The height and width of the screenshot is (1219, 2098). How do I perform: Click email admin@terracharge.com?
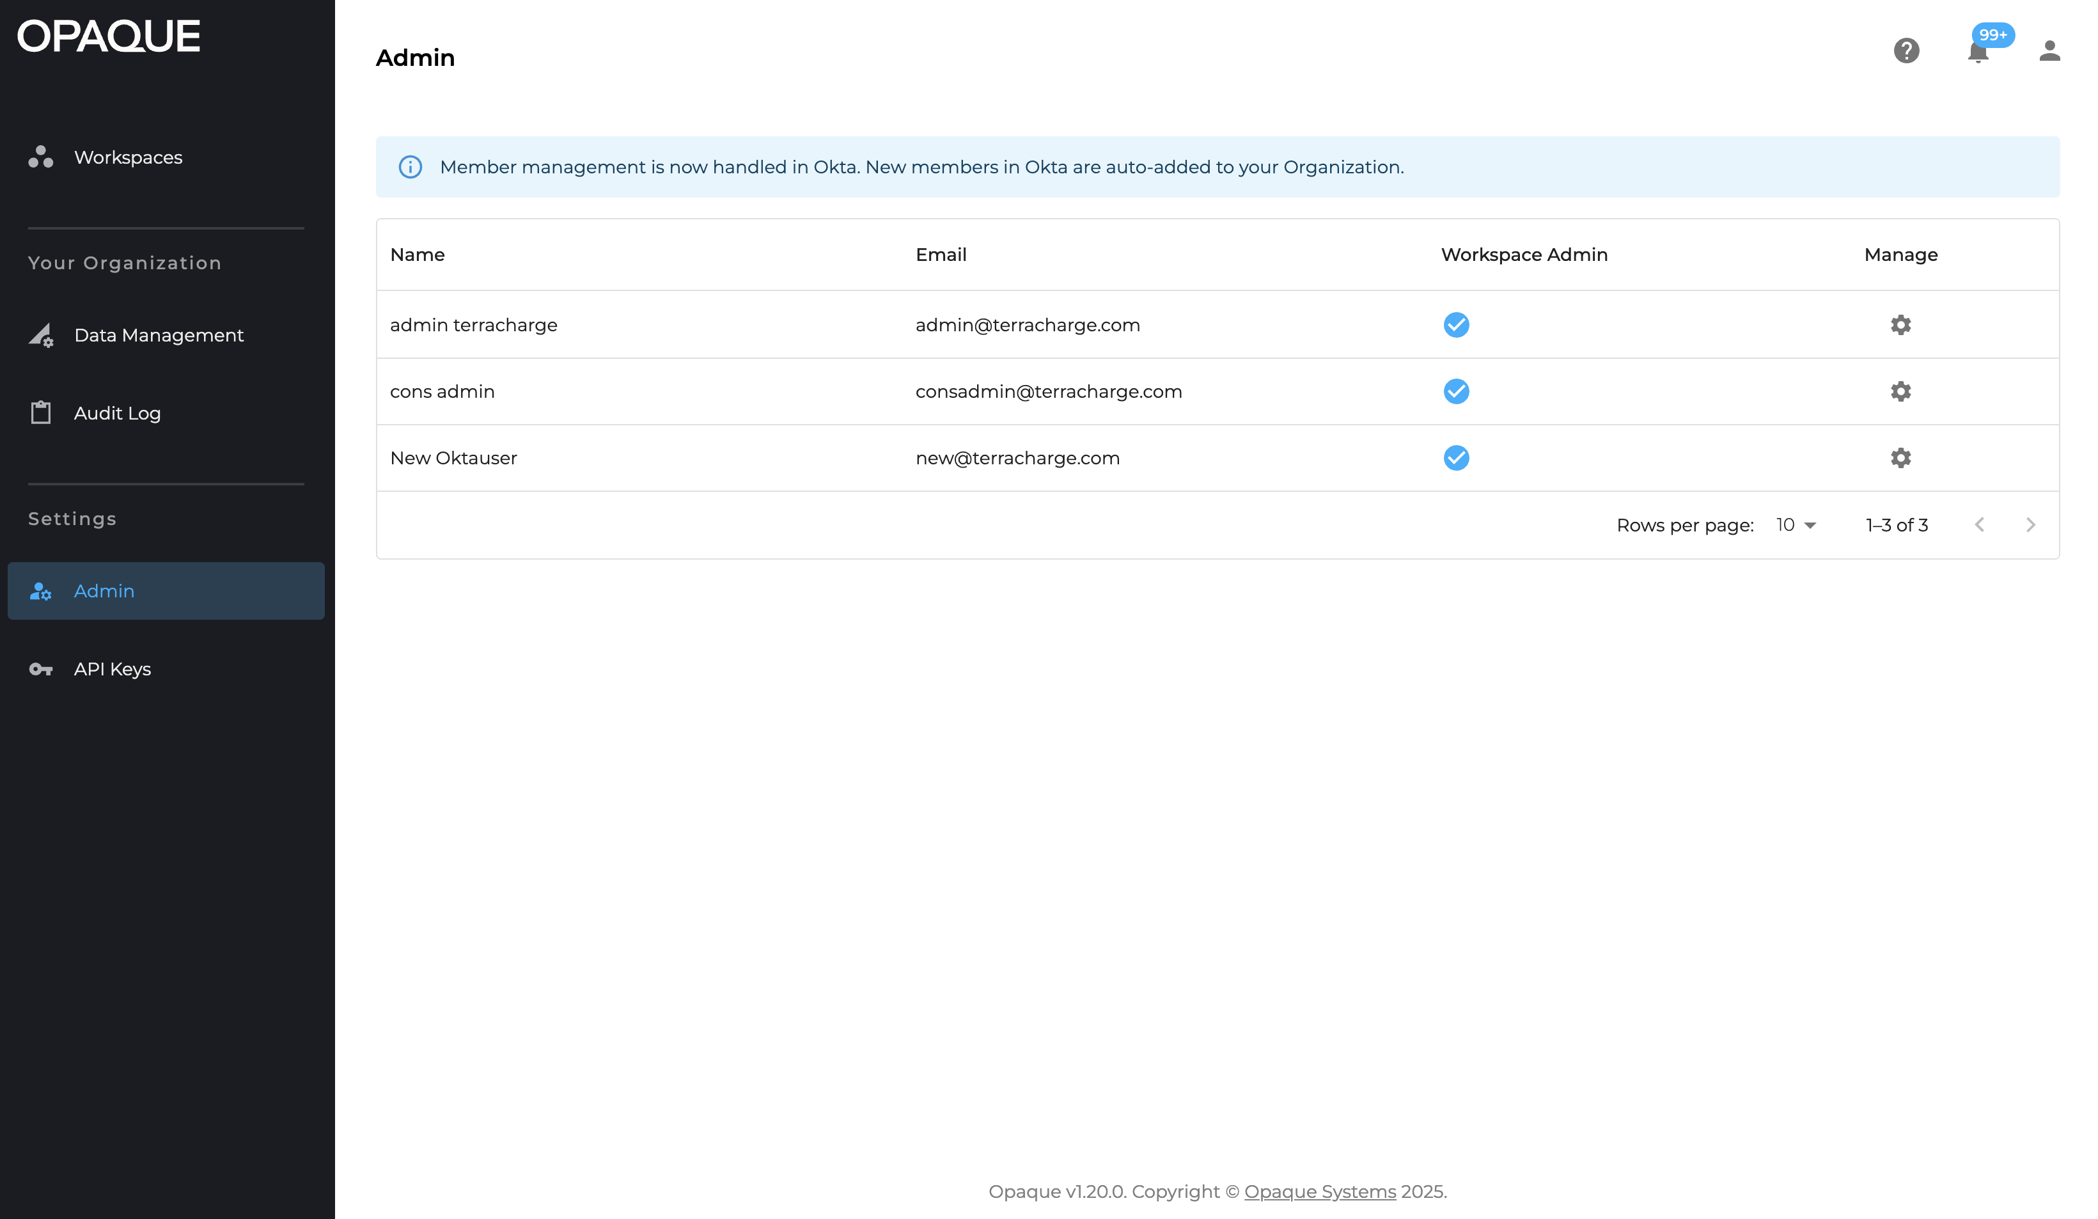point(1028,325)
